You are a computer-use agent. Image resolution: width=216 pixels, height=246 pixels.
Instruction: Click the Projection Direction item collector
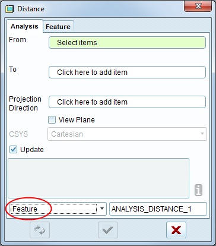127,102
